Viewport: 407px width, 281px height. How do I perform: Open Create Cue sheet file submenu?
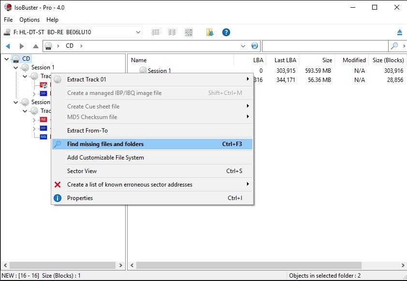[x=152, y=107]
